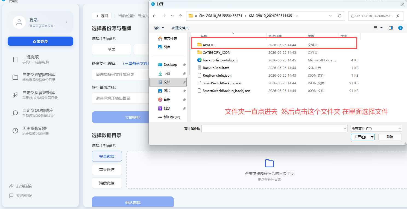The image size is (407, 209).
Task: Click the 立即解压 button
Action: coord(120,117)
